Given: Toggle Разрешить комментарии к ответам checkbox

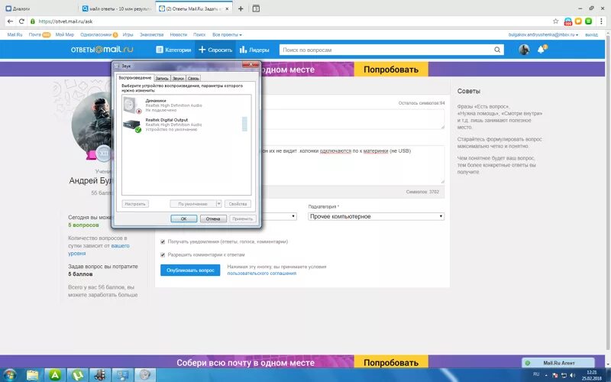Looking at the screenshot, I should point(163,255).
